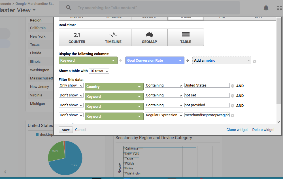Open the Goal Conversion Rate metric dropdown
The width and height of the screenshot is (283, 179).
pyautogui.click(x=155, y=61)
